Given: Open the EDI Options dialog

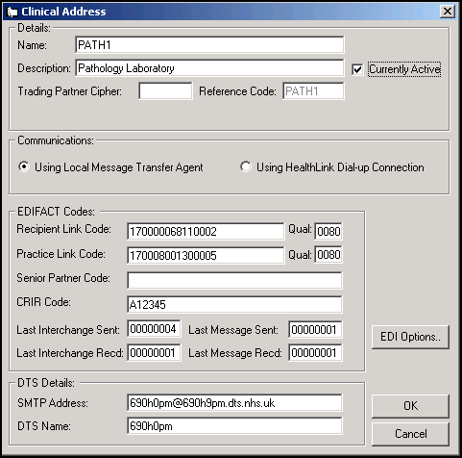Looking at the screenshot, I should click(x=410, y=337).
